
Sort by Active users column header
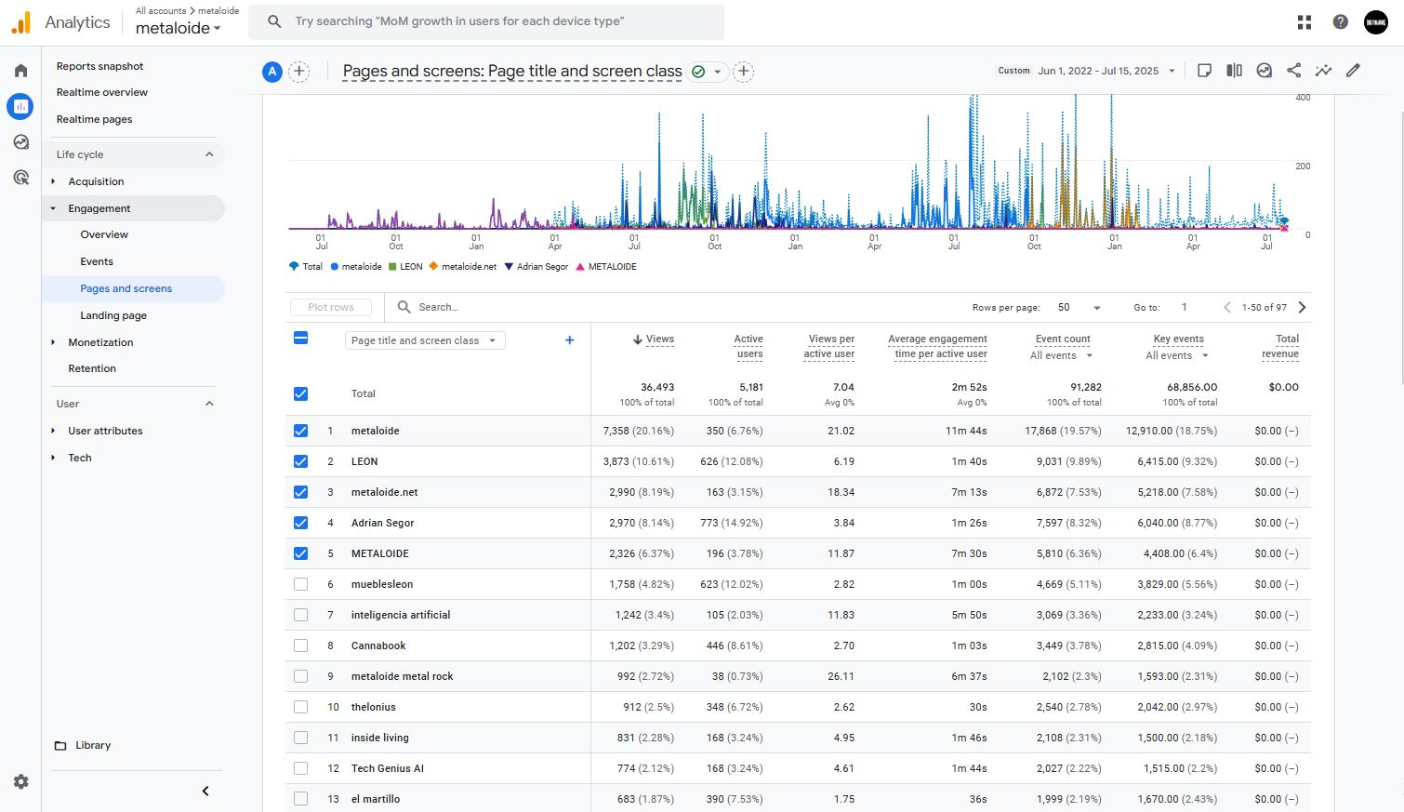pos(748,346)
